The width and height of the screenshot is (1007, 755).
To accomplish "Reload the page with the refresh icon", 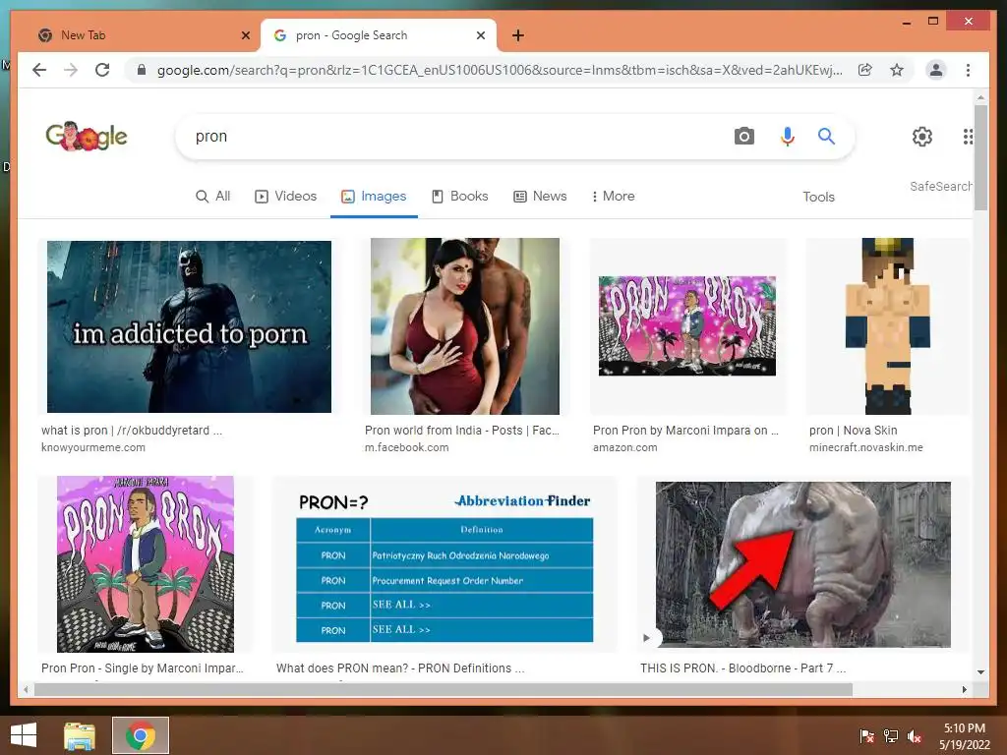I will [102, 70].
